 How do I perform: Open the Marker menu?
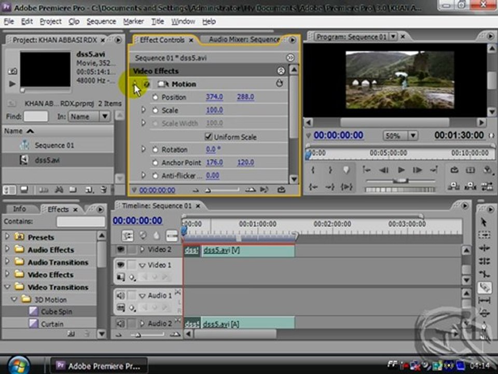133,22
